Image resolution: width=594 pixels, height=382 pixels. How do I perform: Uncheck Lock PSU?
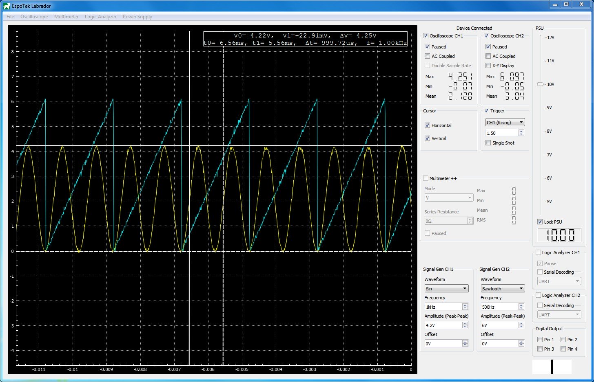pyautogui.click(x=539, y=222)
